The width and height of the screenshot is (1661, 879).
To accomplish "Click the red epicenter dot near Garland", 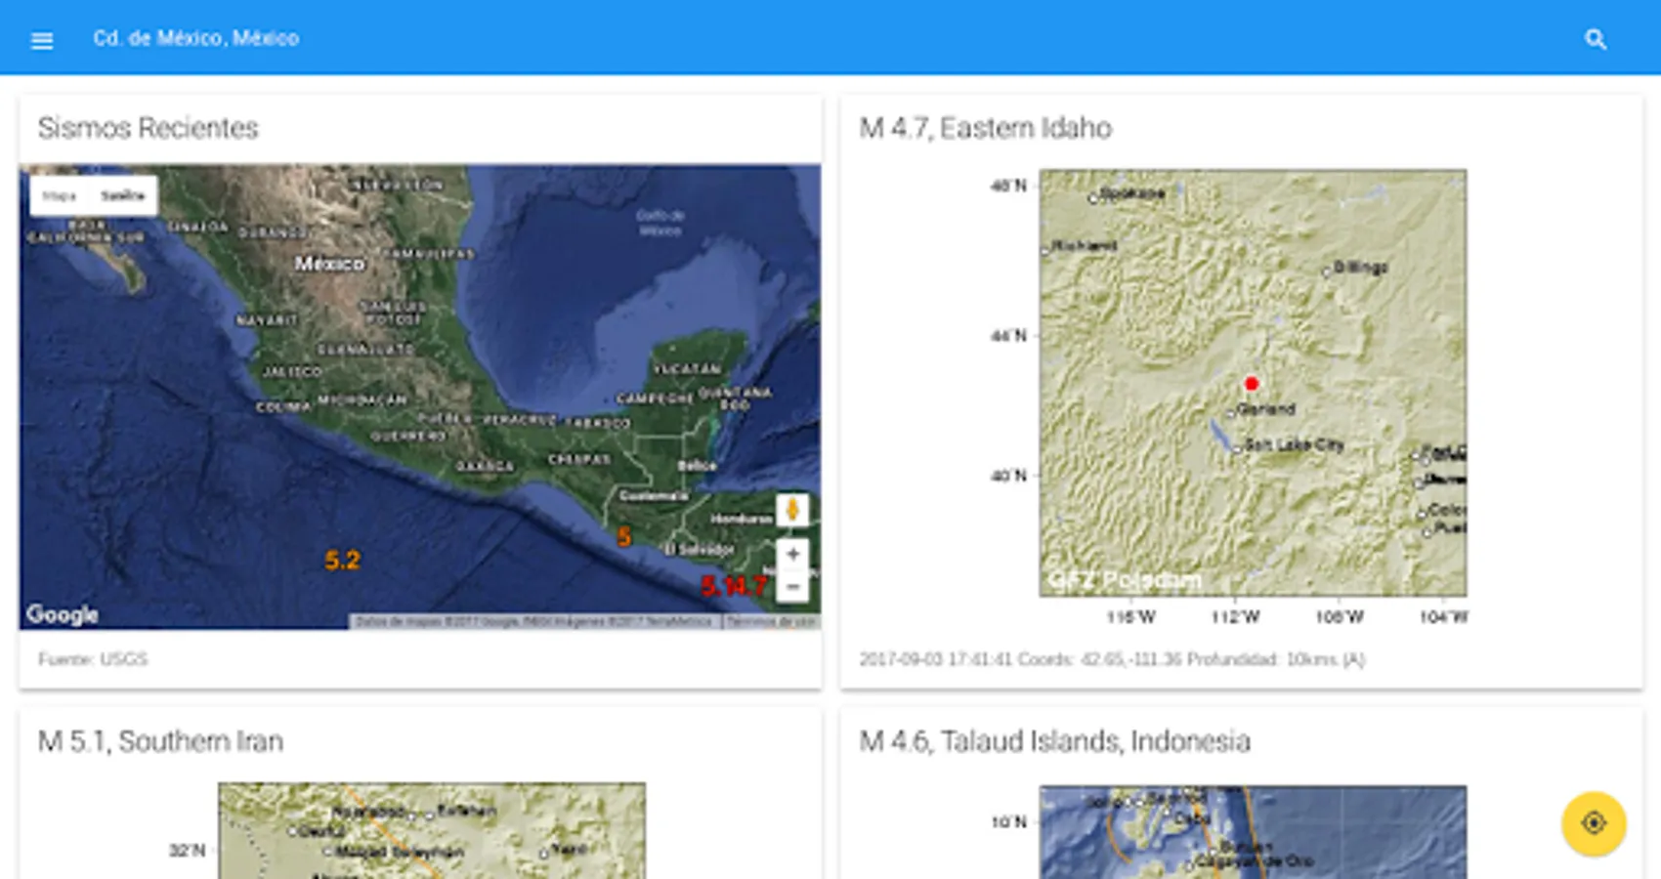I will point(1252,384).
